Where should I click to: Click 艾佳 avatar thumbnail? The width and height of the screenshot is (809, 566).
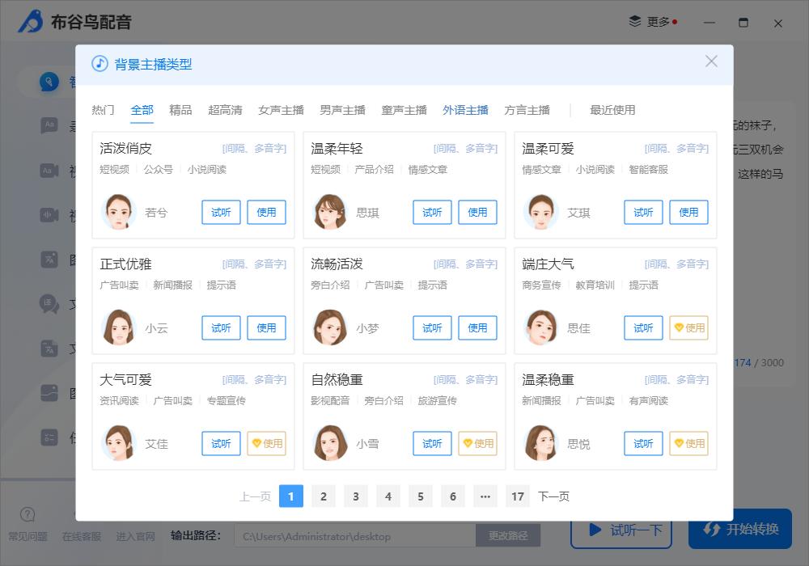[119, 443]
